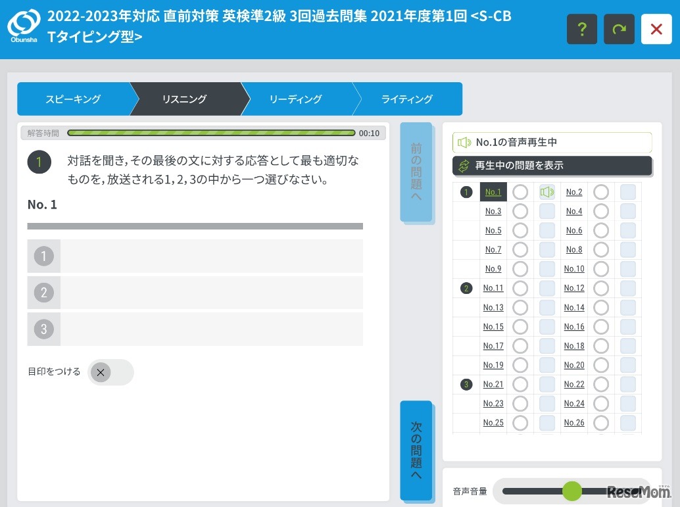Toggle the 目印をつける switch
Image resolution: width=680 pixels, height=507 pixels.
pos(110,372)
